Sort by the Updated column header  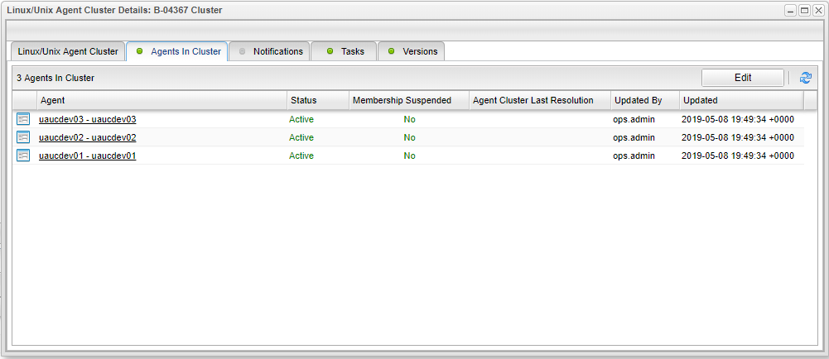pyautogui.click(x=740, y=100)
